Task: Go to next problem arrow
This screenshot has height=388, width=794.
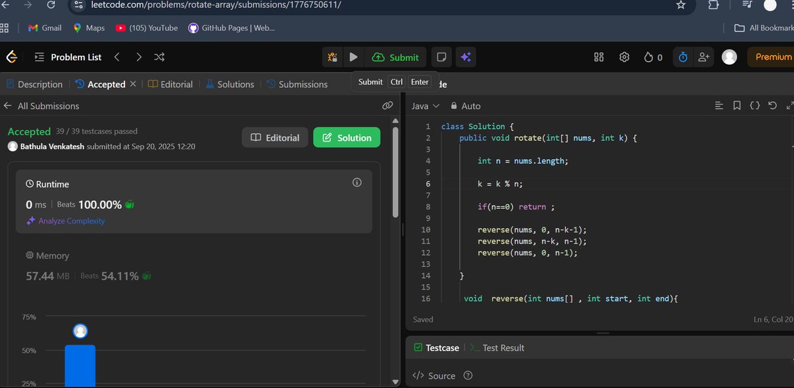Action: click(138, 57)
